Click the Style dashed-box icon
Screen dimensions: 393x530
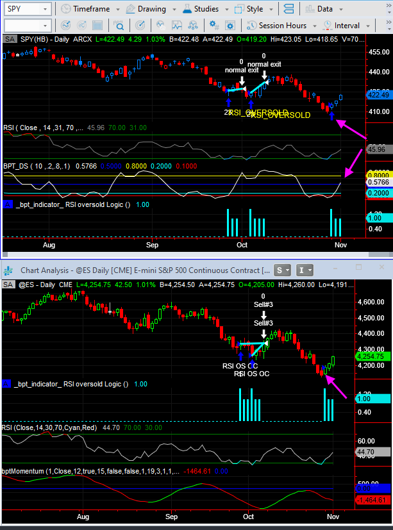239,9
